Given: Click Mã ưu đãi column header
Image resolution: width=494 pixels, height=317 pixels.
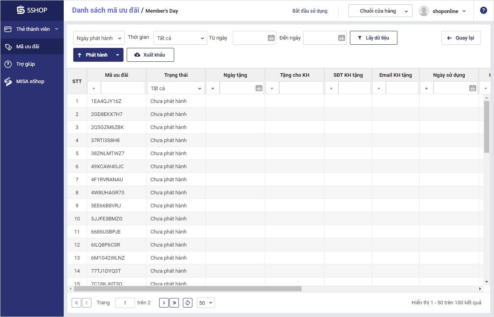Looking at the screenshot, I should point(117,75).
